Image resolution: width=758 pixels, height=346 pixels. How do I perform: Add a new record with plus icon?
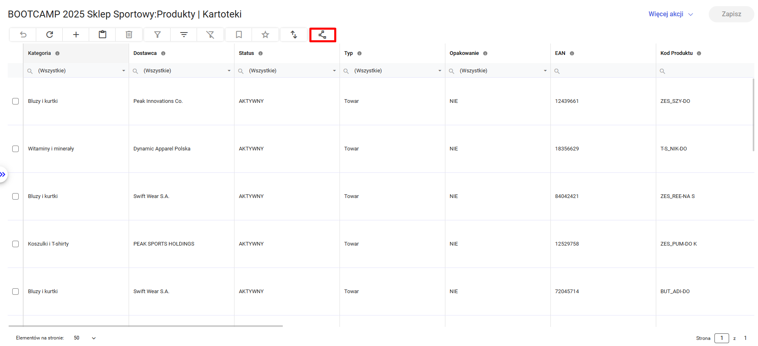(76, 35)
